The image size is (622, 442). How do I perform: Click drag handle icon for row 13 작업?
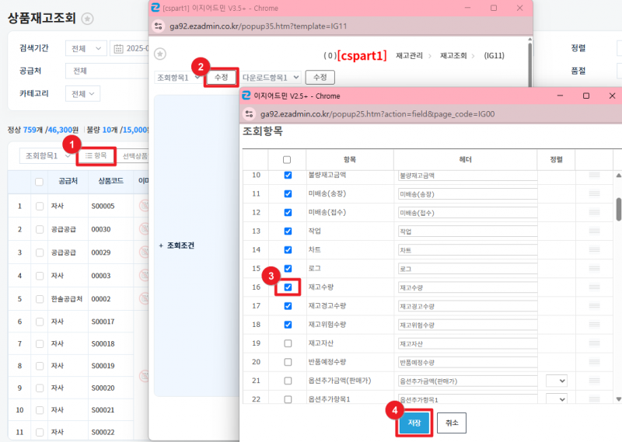click(x=594, y=231)
